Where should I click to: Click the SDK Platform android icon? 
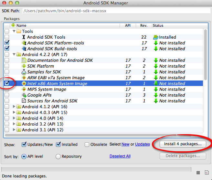pyautogui.click(x=24, y=66)
